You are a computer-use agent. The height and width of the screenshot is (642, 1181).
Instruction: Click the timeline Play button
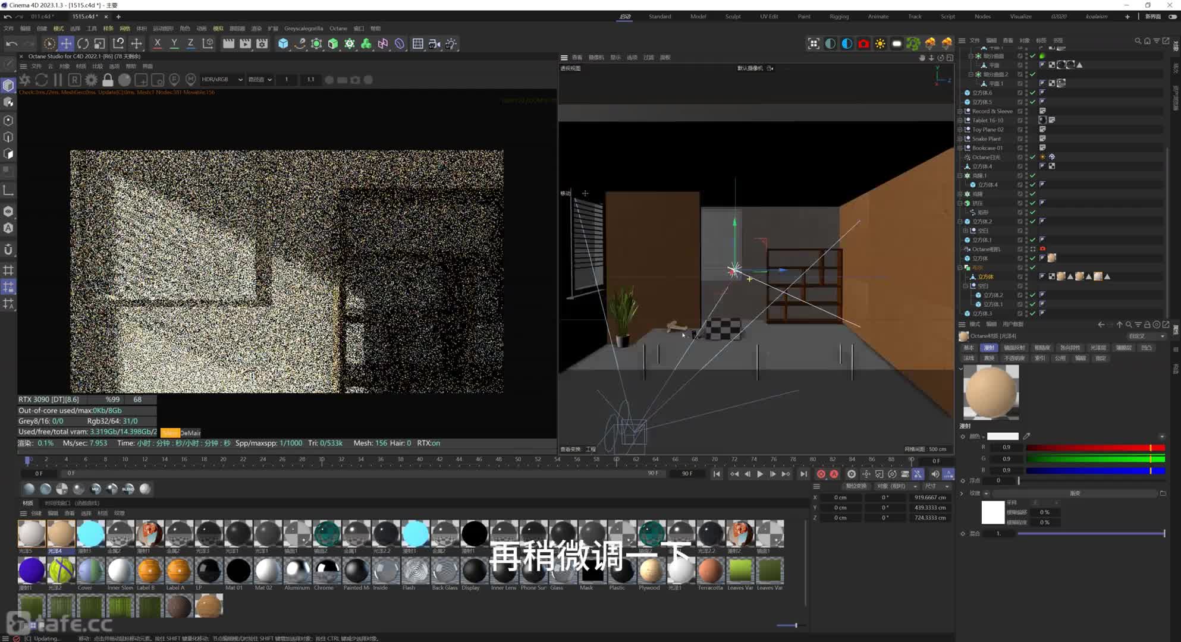click(760, 474)
